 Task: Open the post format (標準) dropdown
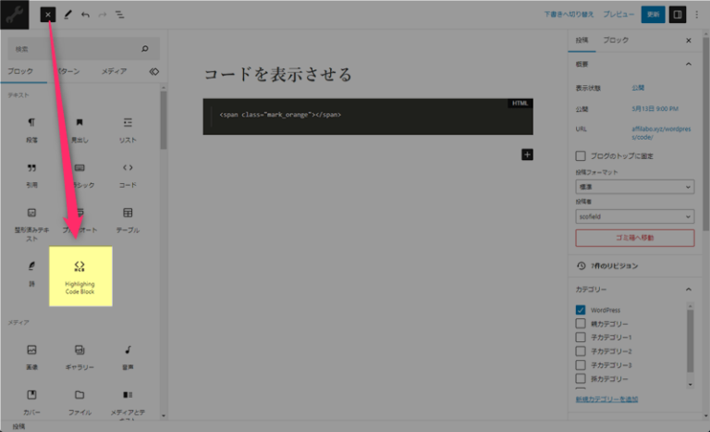point(634,186)
